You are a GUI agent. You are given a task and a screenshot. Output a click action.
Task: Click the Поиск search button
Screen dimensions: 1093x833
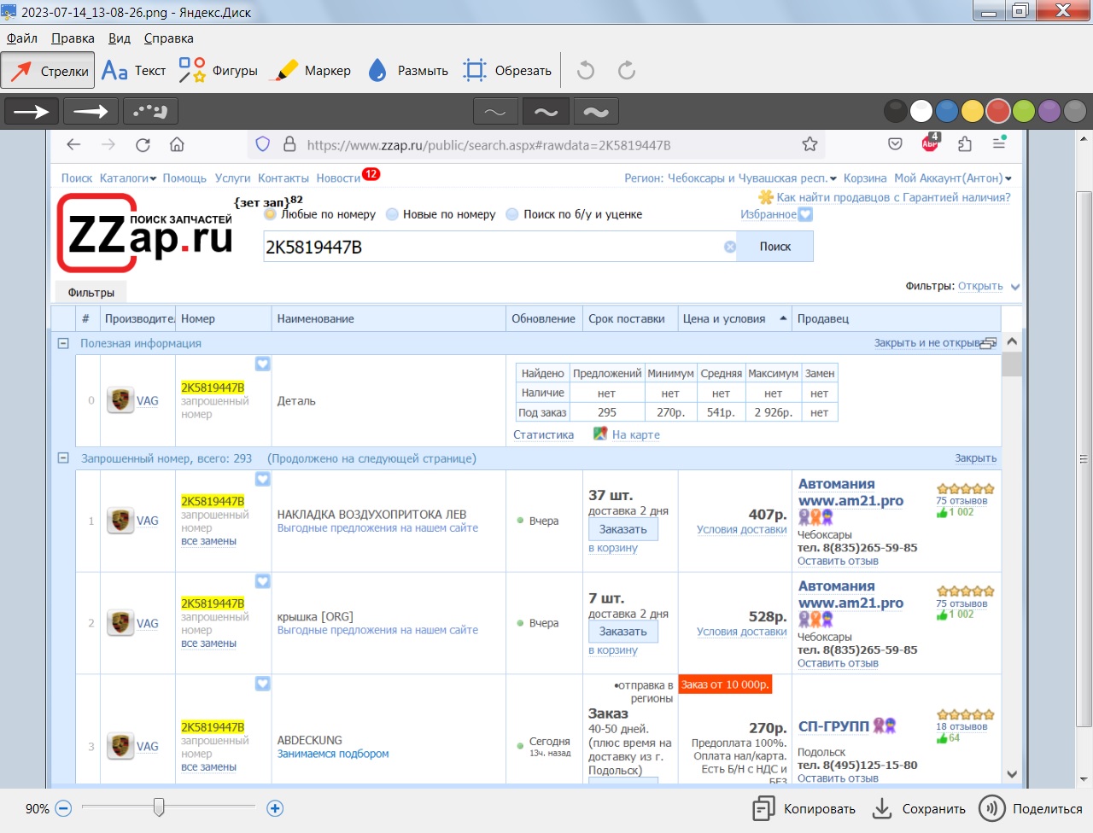point(775,247)
